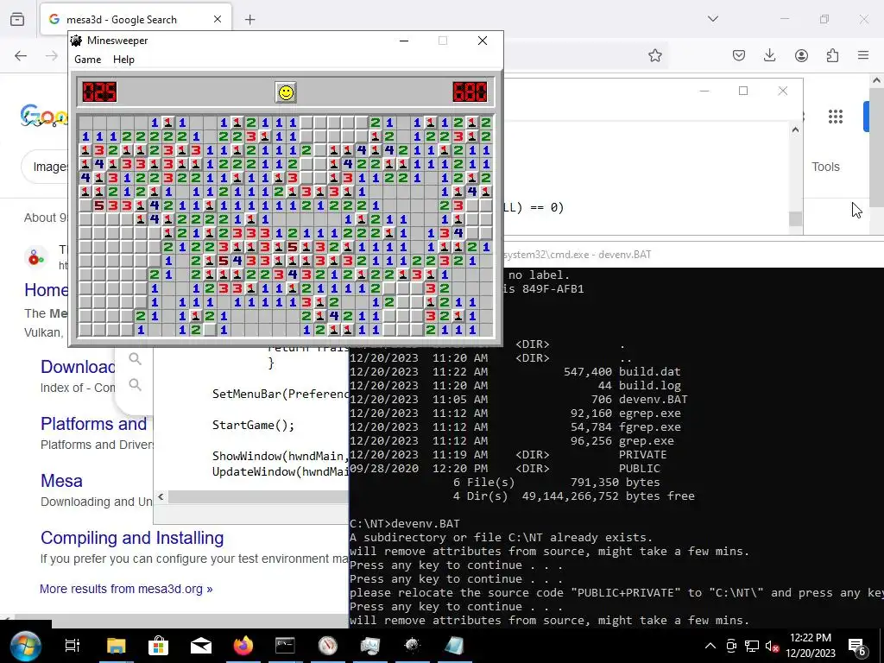Open the Firefox hamburger application menu
The image size is (884, 663).
(863, 55)
